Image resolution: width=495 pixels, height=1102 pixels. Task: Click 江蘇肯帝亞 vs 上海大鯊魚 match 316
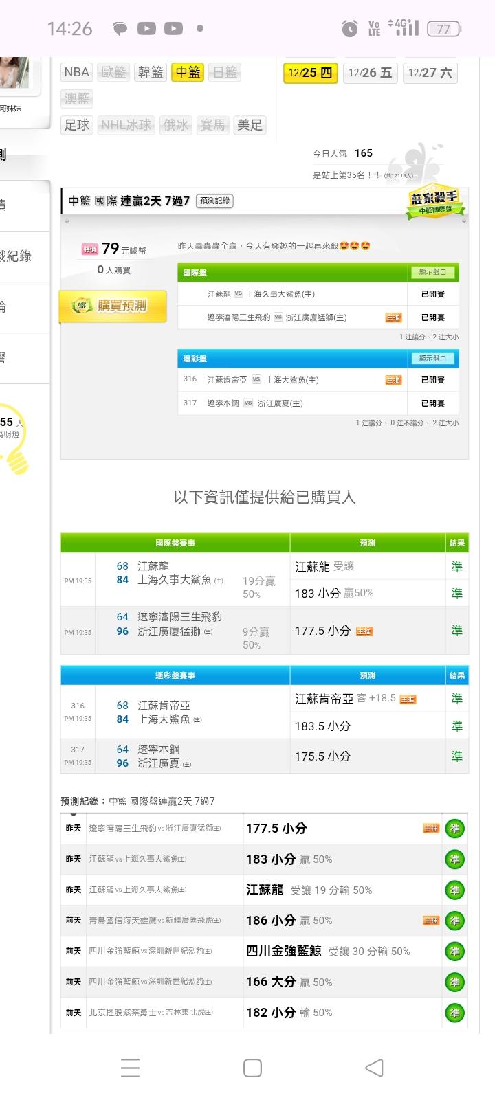(318, 380)
